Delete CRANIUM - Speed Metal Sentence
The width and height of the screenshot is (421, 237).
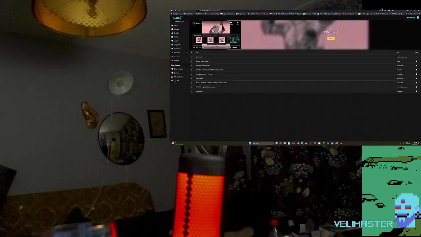point(417,87)
